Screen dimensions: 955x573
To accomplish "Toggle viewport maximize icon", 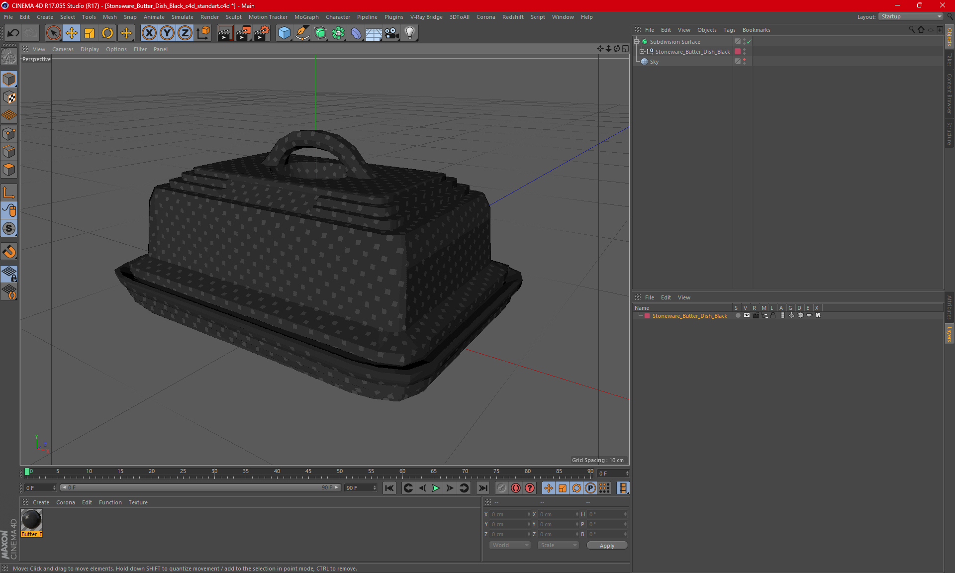I will pos(625,49).
